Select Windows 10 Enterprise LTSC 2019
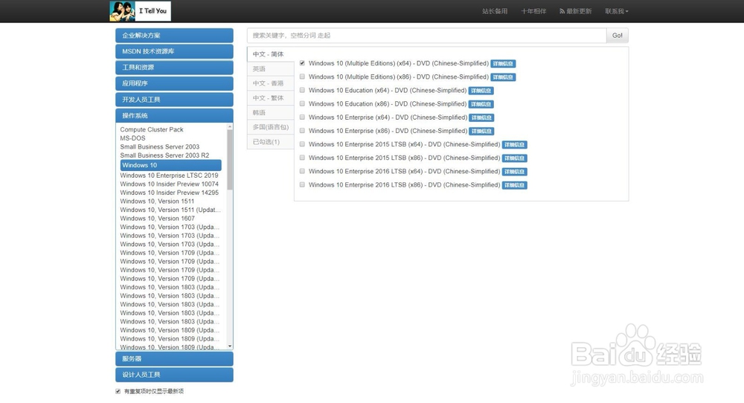744x403 pixels. [169, 175]
